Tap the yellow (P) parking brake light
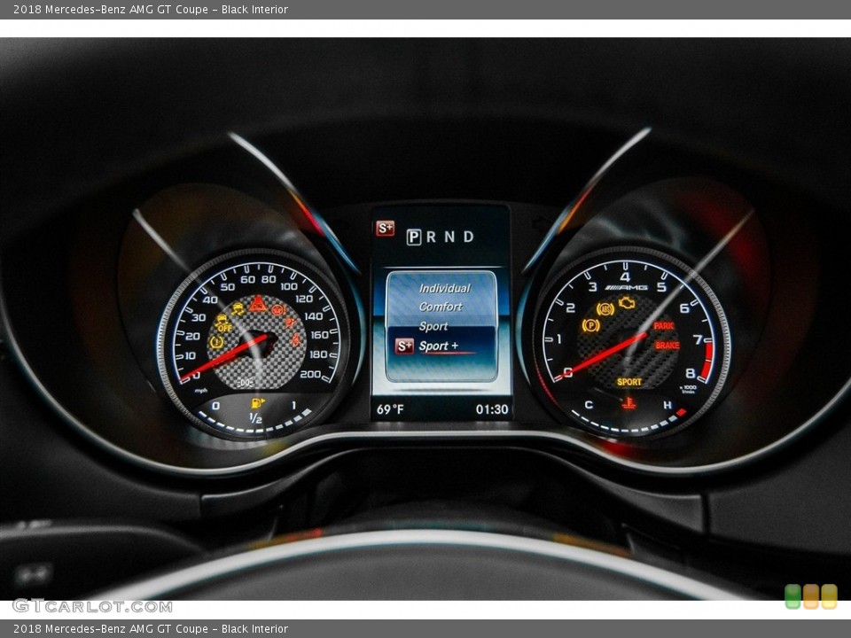Image resolution: width=851 pixels, height=638 pixels. tap(590, 325)
